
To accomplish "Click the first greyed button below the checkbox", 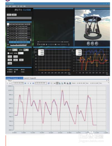I will click(10, 57).
